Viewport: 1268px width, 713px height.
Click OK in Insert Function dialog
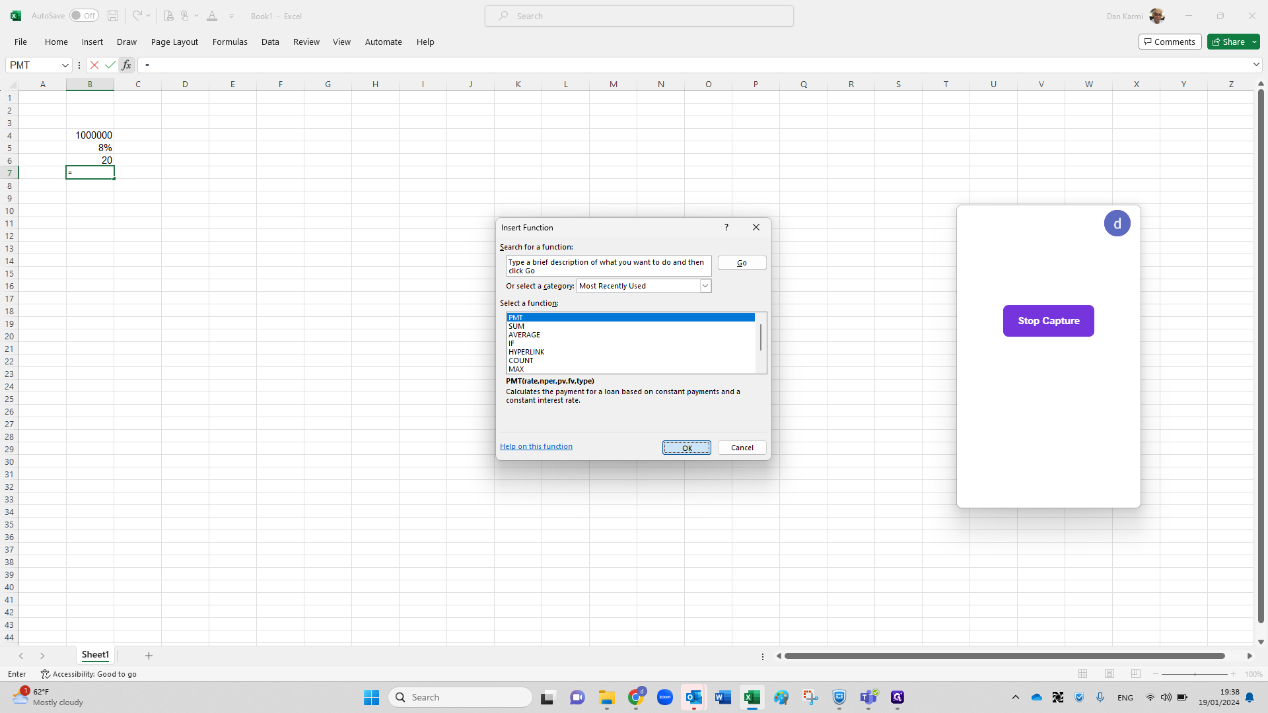pos(687,448)
